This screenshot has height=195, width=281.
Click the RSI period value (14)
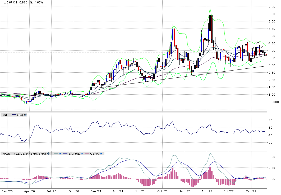[x=20, y=115]
